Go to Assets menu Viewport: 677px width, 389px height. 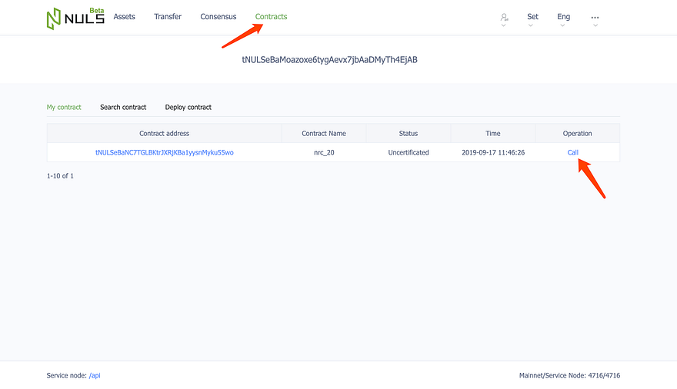coord(125,17)
